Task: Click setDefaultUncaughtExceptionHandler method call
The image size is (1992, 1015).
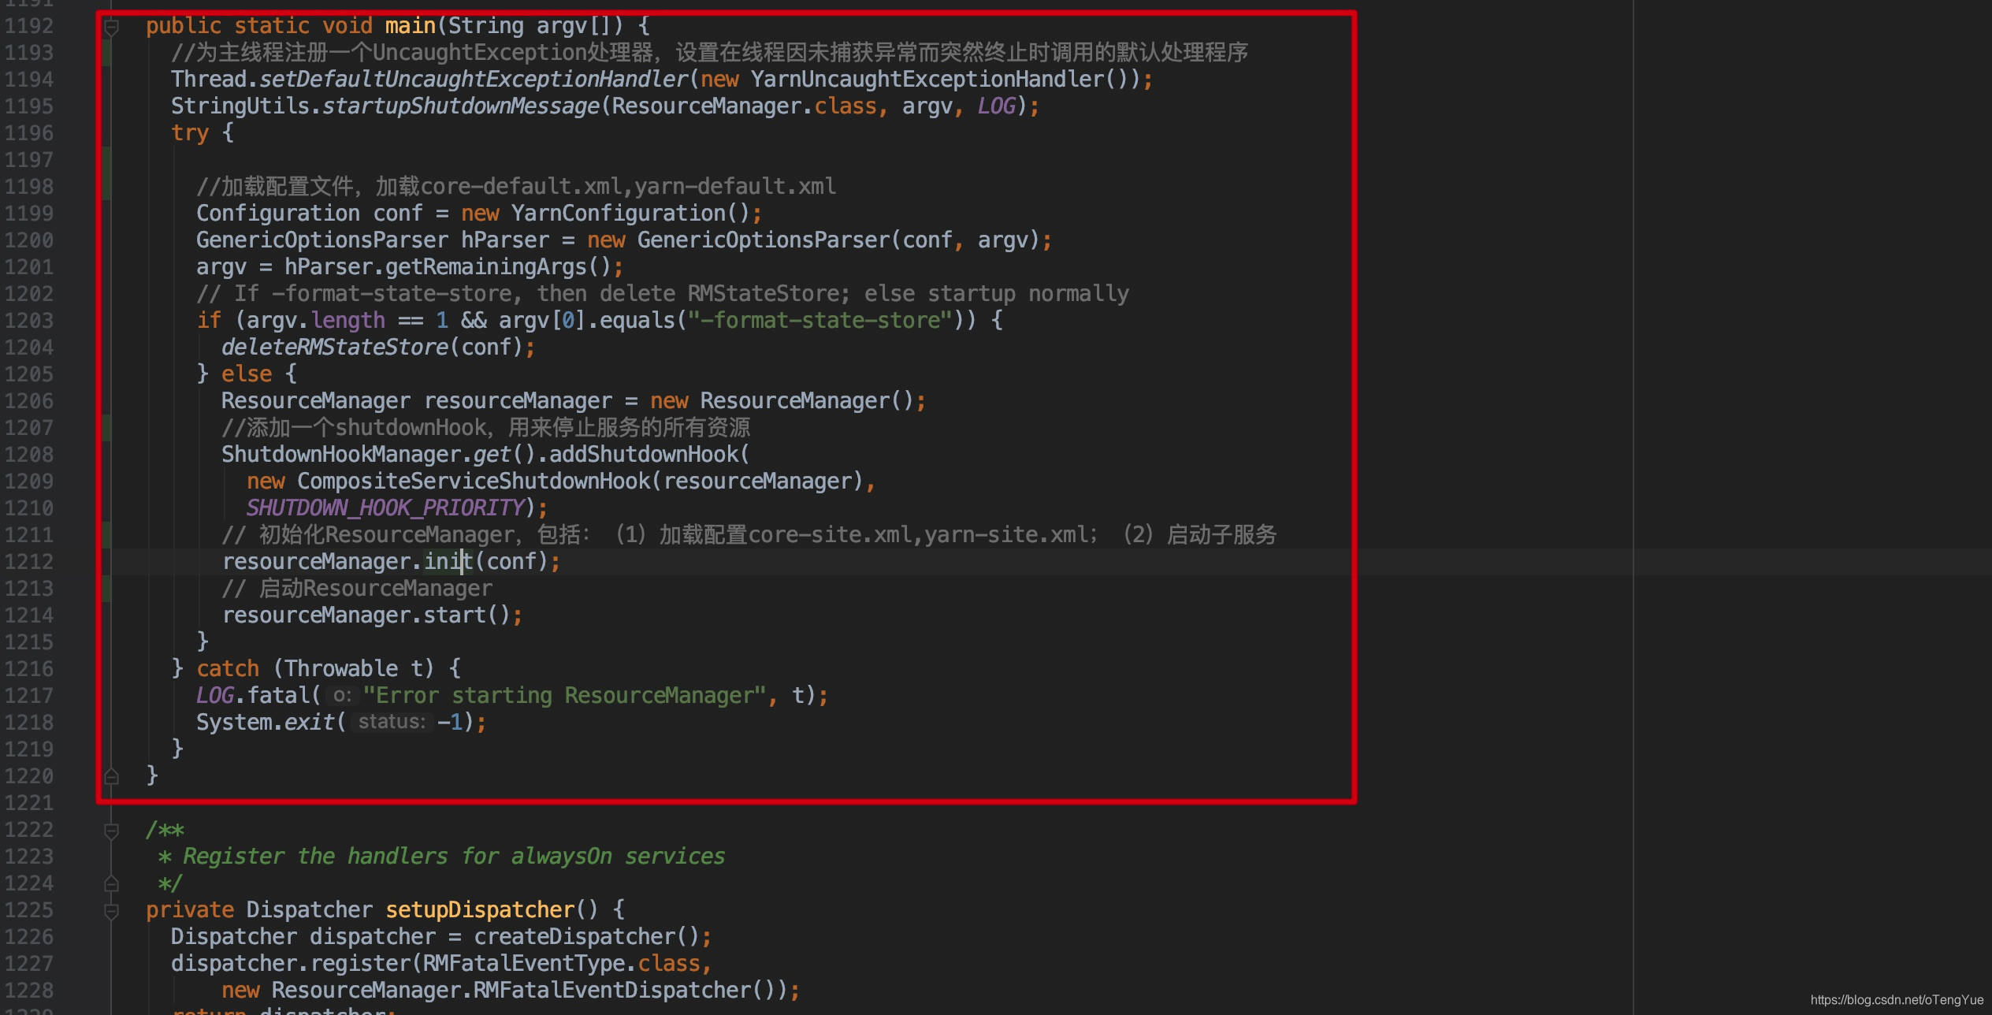Action: [x=474, y=80]
